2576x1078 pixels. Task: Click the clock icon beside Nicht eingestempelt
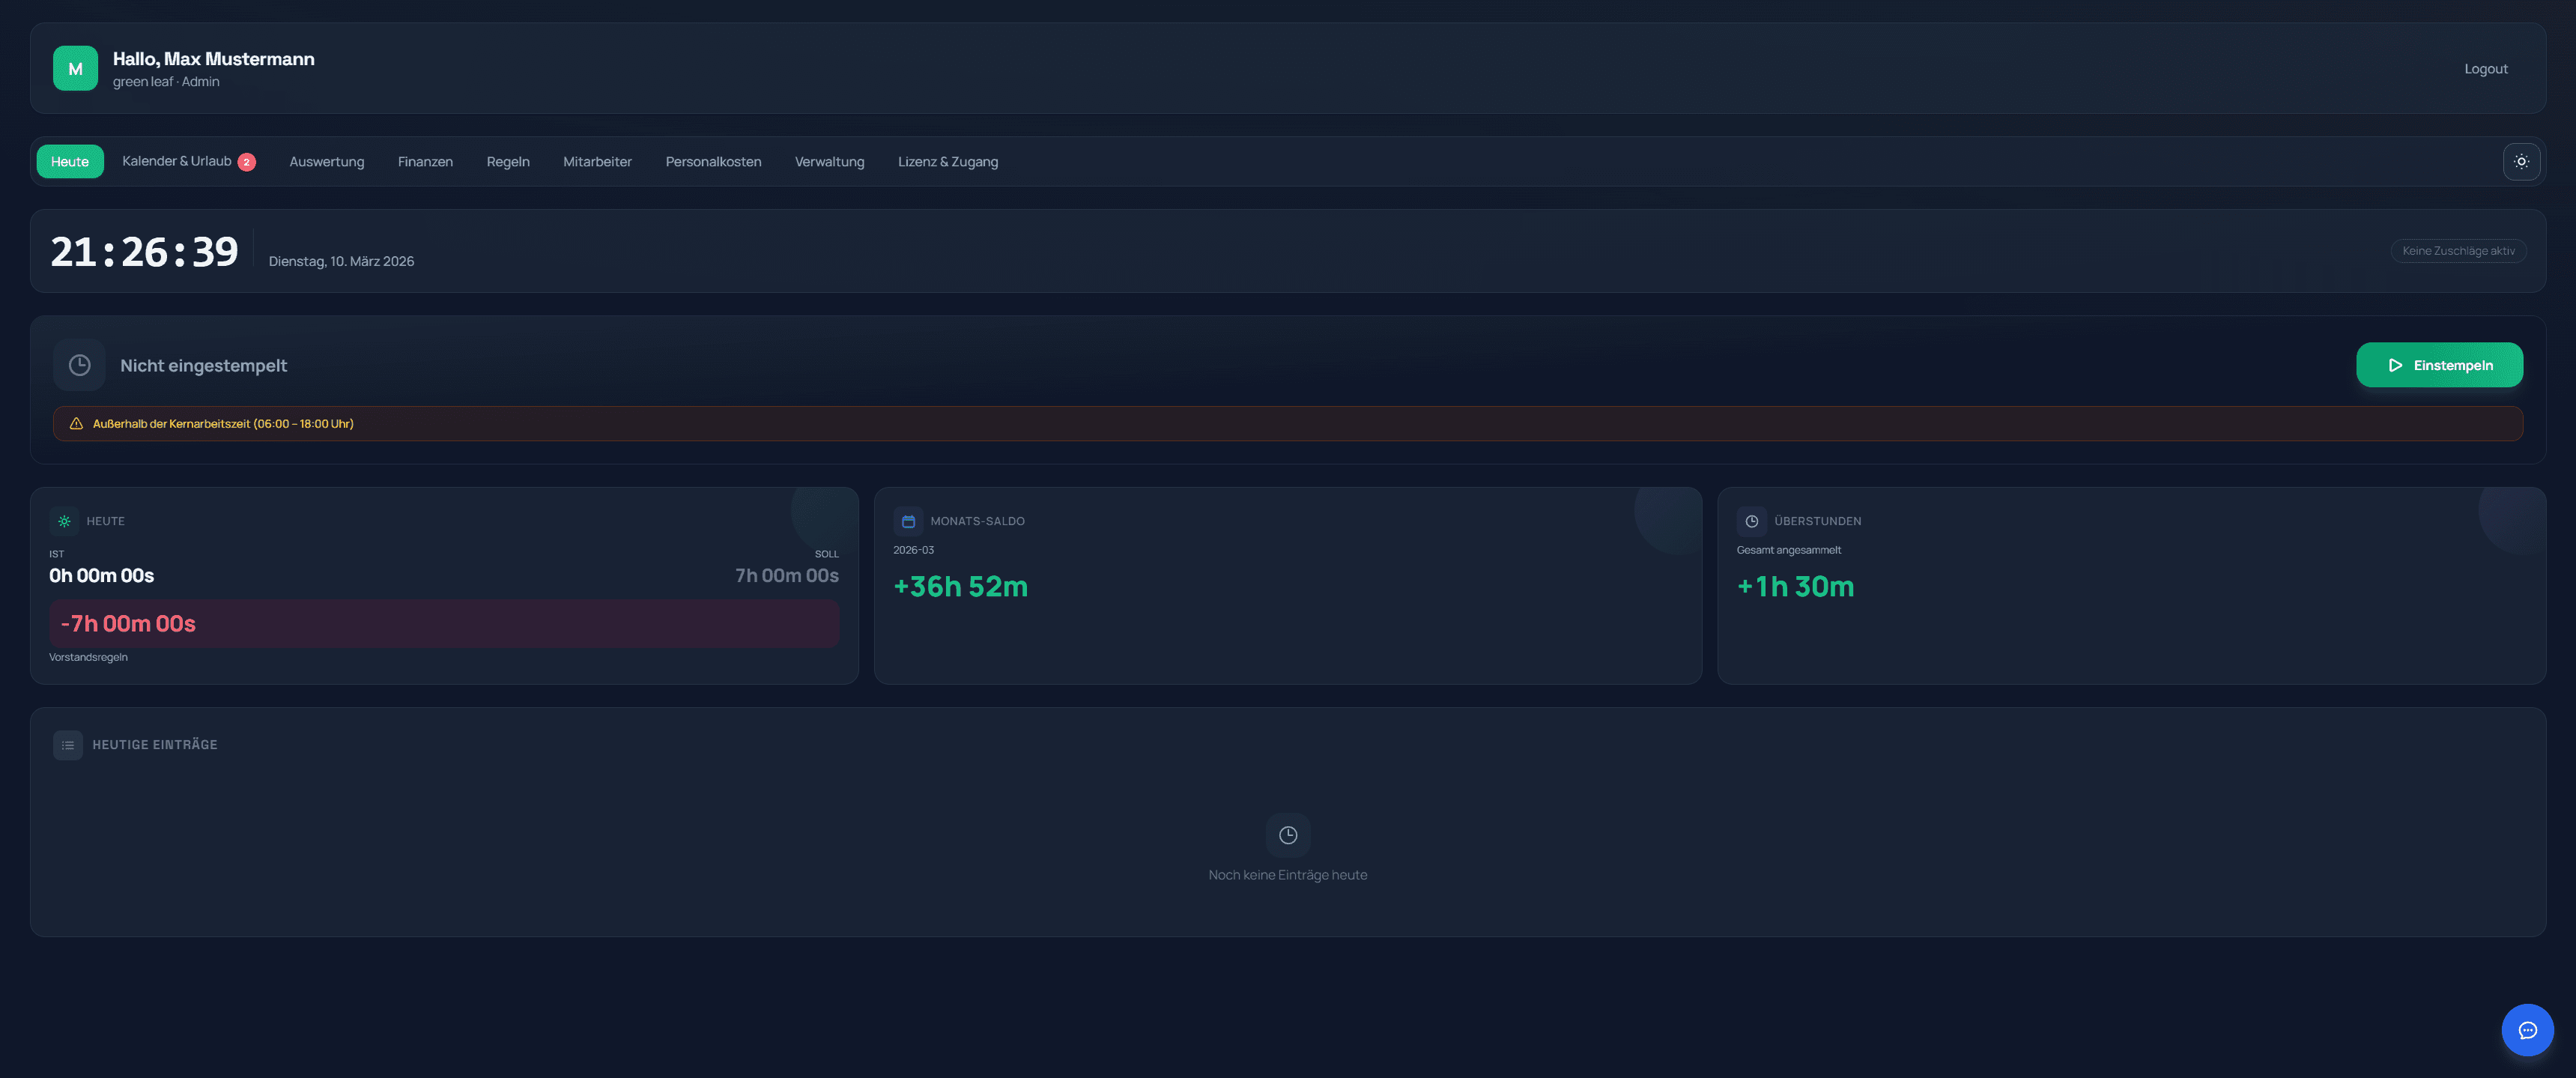click(79, 365)
